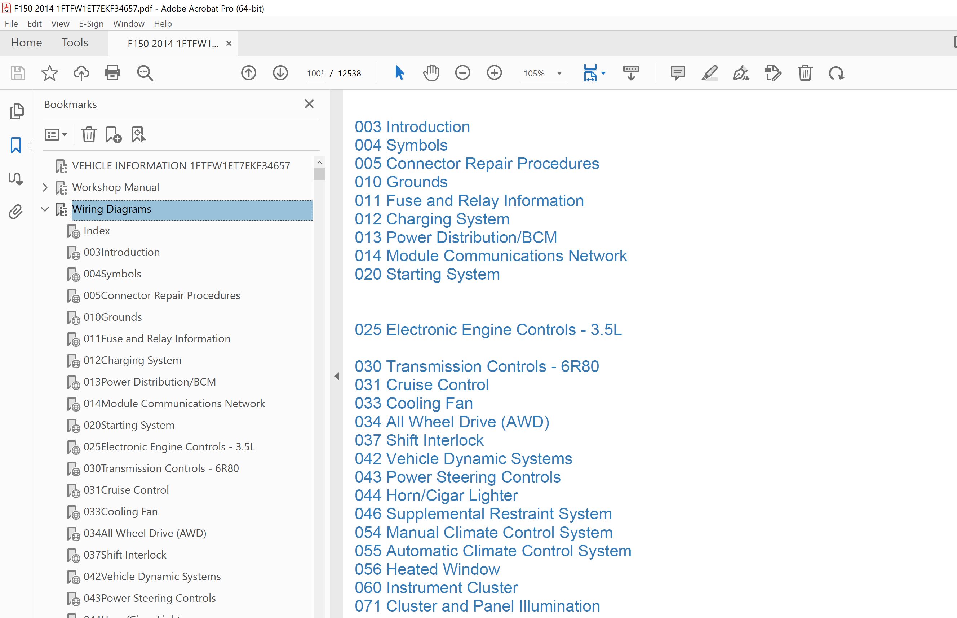Screen dimensions: 957x618
Task: Open the zoom level dropdown
Action: click(x=559, y=73)
